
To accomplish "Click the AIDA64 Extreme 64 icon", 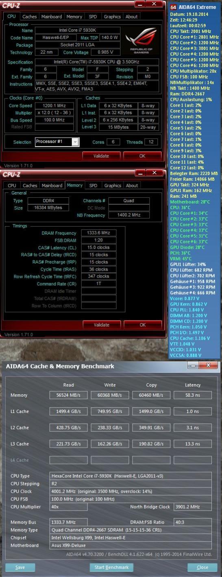I will click(x=173, y=7).
